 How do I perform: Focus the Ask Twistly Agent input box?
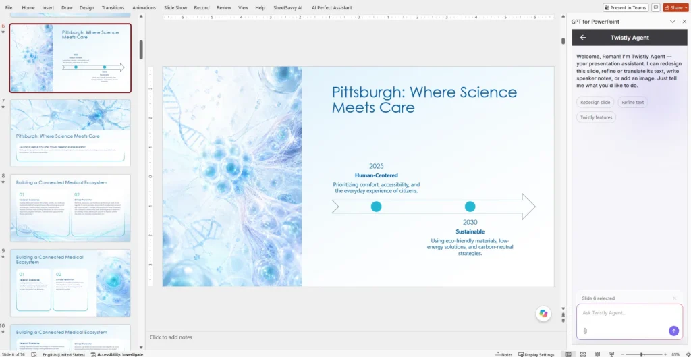pos(630,322)
